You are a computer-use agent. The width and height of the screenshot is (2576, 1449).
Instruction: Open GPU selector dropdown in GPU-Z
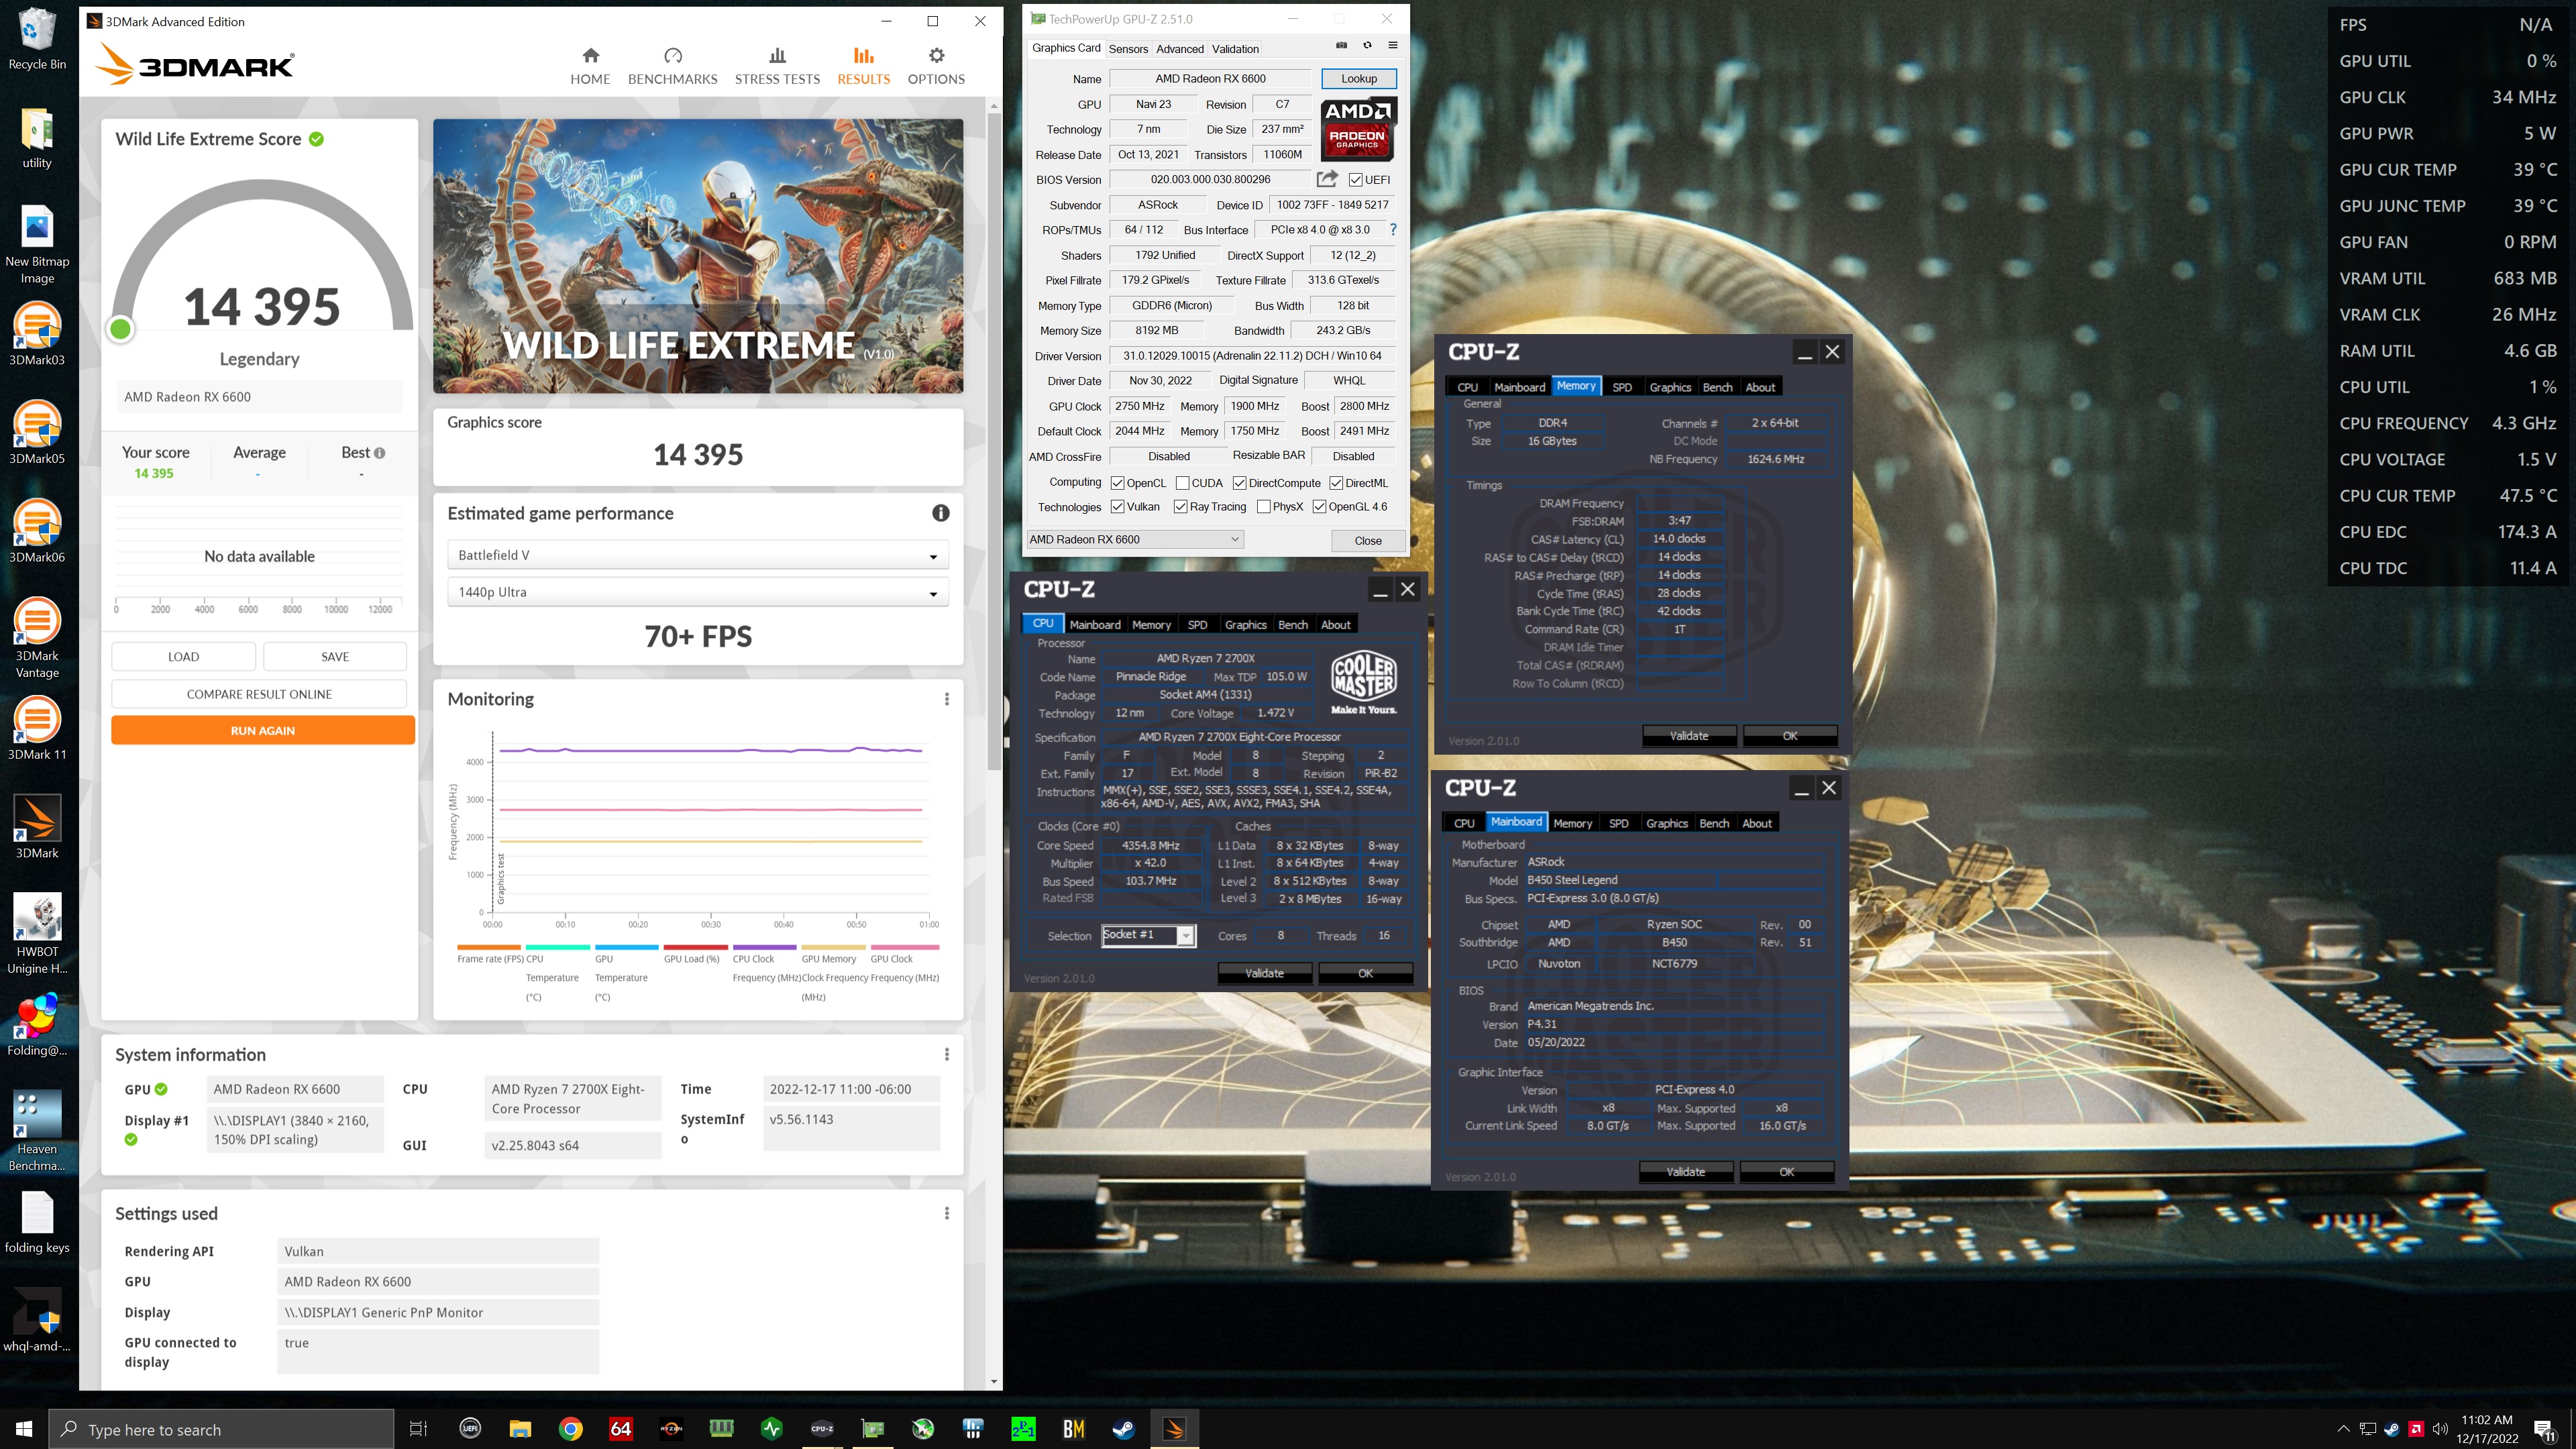(x=1135, y=539)
